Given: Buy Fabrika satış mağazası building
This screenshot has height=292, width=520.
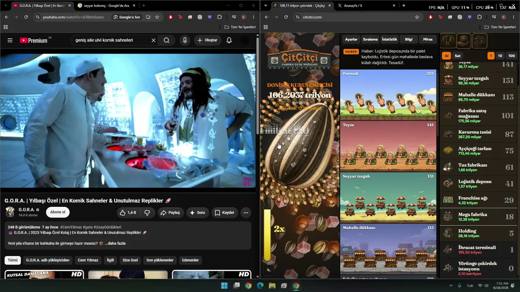Looking at the screenshot, I should pos(479,116).
